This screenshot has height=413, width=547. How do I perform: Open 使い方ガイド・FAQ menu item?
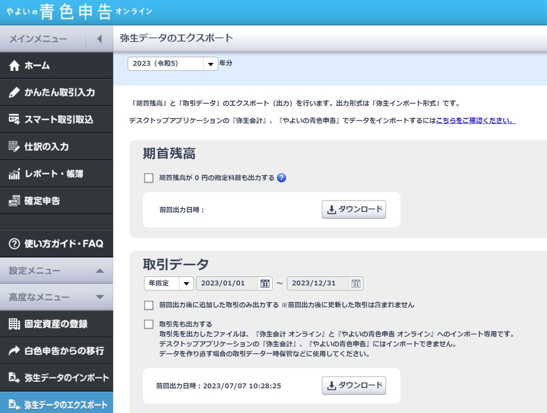point(57,244)
